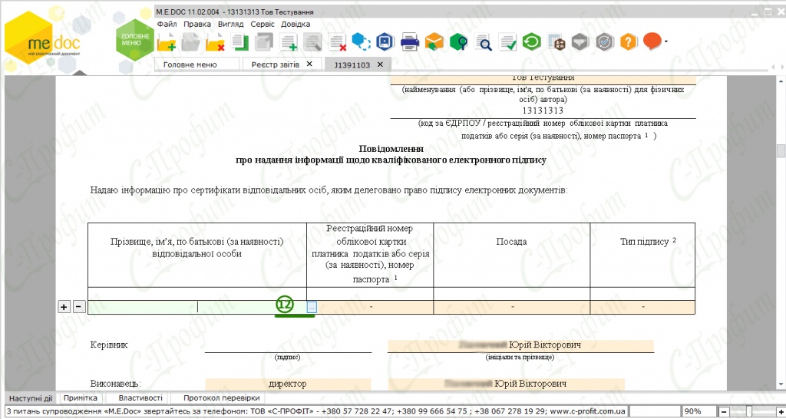Click the director position field under Виконавець
The height and width of the screenshot is (419, 786).
289,384
